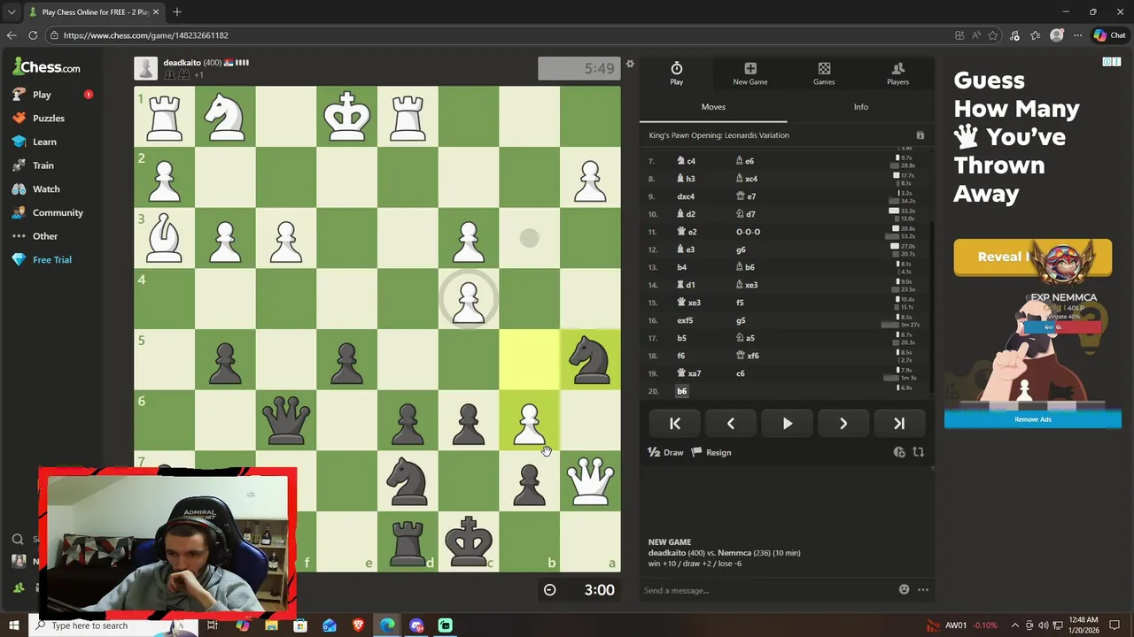Click the Reveal button in the ad
Screen dimensions: 1134x637
click(x=1032, y=257)
